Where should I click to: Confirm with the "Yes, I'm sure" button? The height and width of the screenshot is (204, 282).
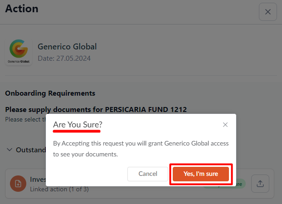click(201, 174)
